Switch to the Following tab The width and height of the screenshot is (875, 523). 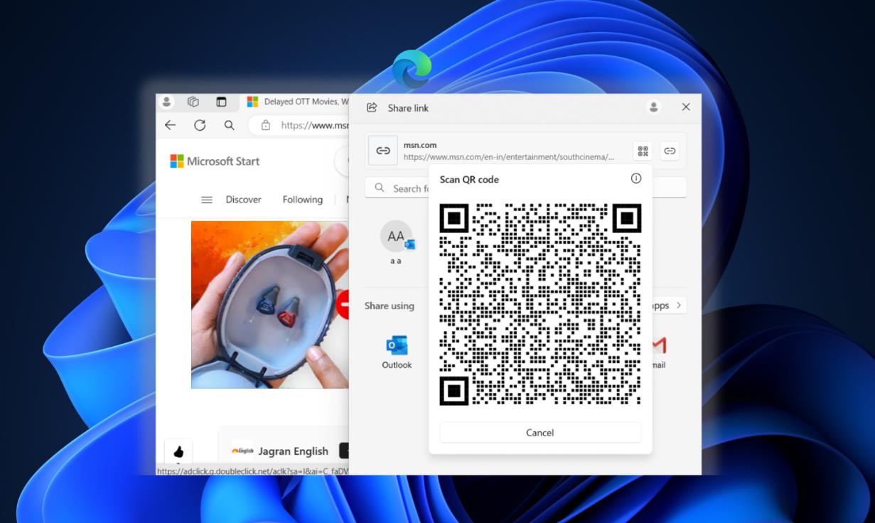302,200
